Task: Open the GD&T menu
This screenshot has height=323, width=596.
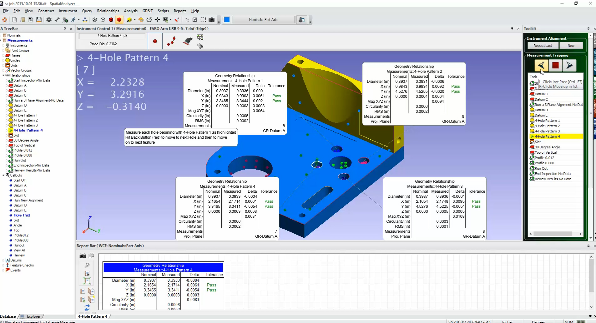Action: click(148, 11)
